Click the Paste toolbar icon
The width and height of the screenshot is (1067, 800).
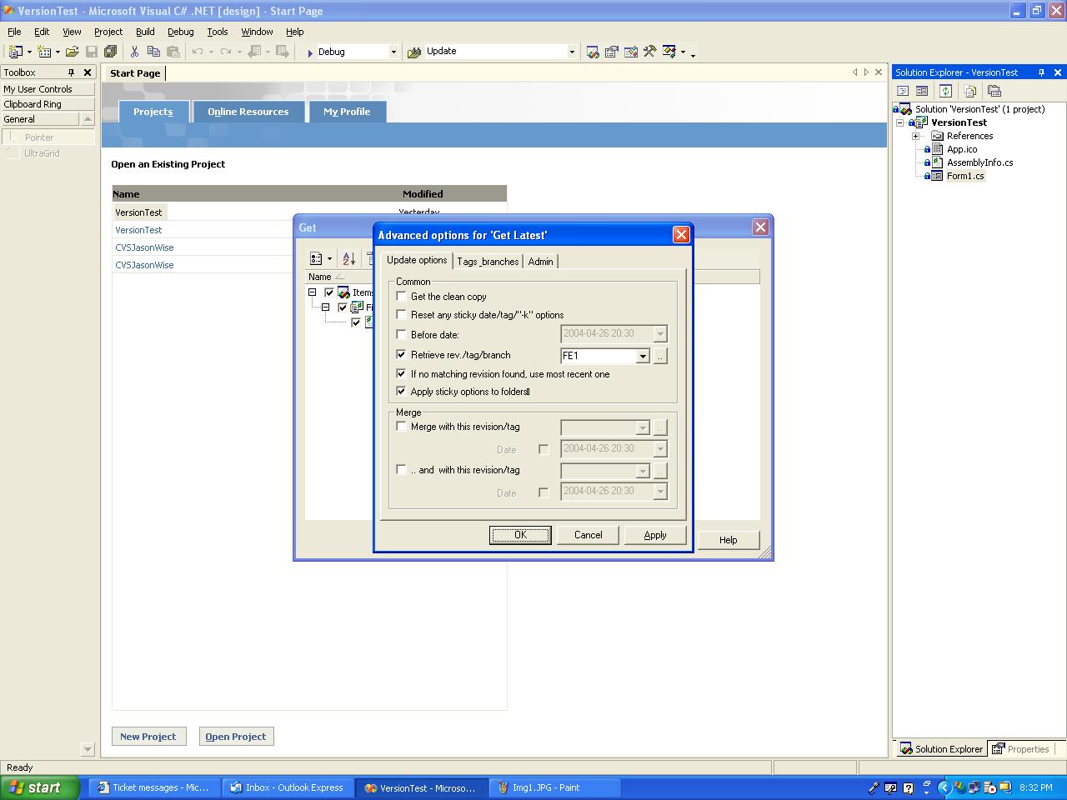tap(173, 52)
